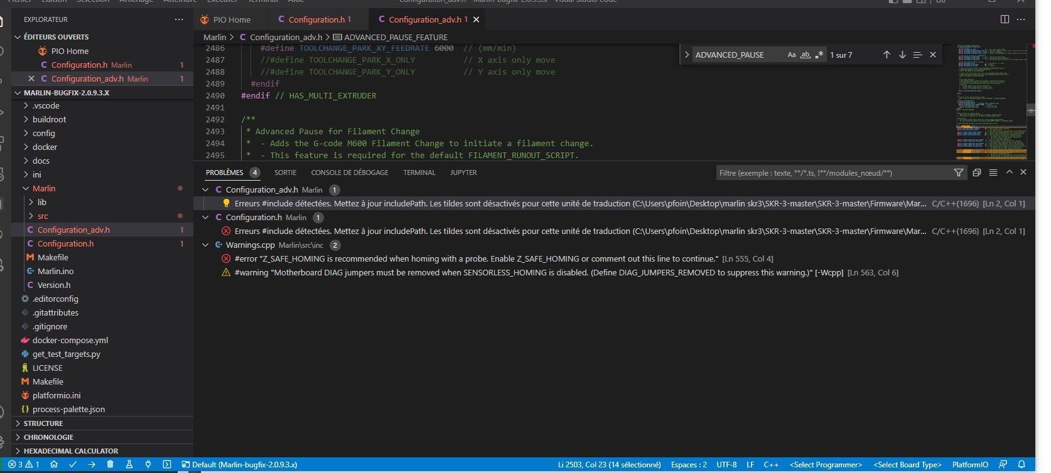Go to next search match
This screenshot has width=1051, height=473.
tap(902, 55)
